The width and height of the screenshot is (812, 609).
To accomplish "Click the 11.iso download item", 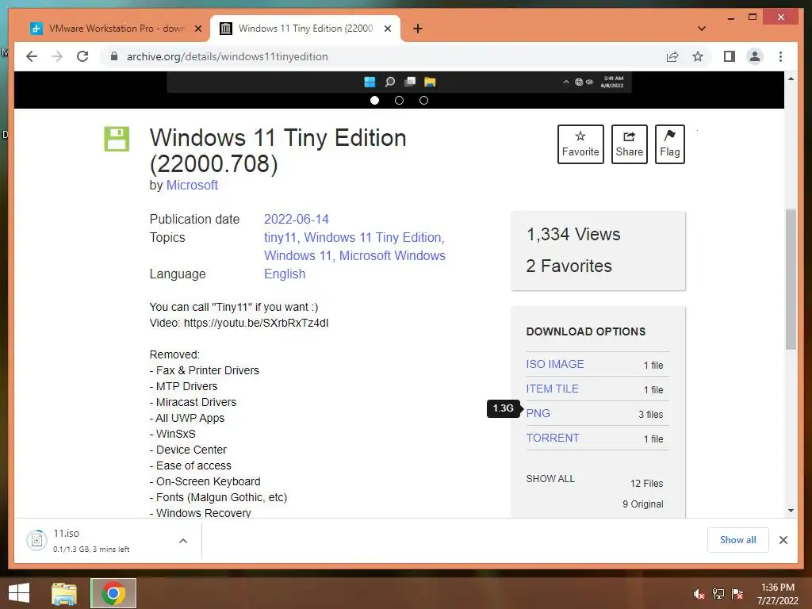I will pos(108,540).
